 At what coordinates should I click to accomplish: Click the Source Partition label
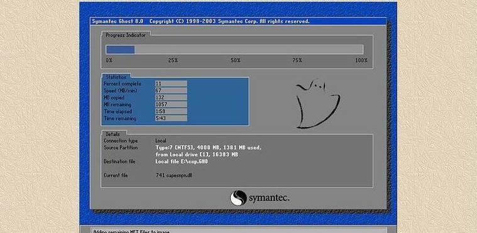[121, 148]
